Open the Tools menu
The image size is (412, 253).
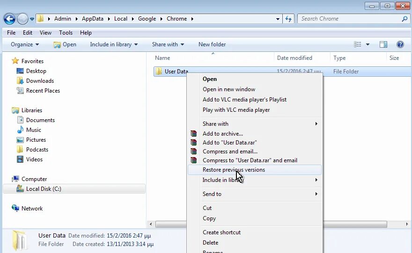tap(66, 33)
